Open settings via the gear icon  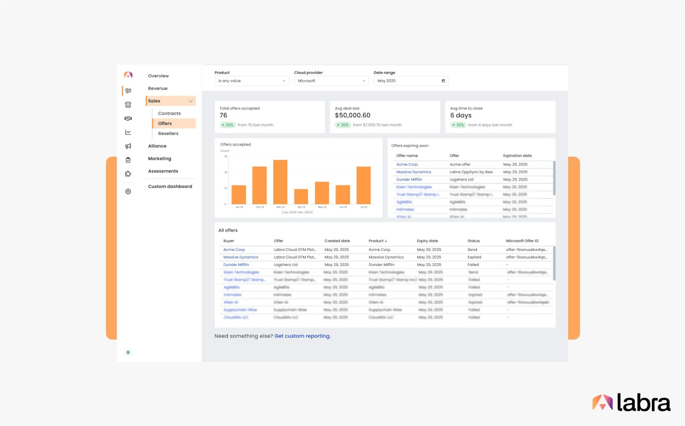128,191
